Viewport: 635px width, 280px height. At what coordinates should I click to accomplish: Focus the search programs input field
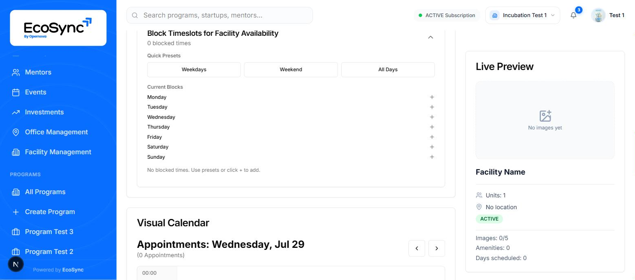point(220,15)
